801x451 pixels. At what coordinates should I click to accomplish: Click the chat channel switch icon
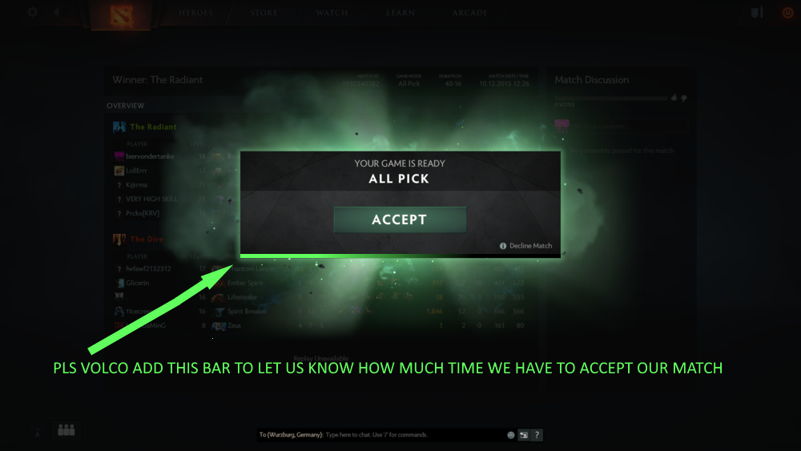tap(524, 435)
